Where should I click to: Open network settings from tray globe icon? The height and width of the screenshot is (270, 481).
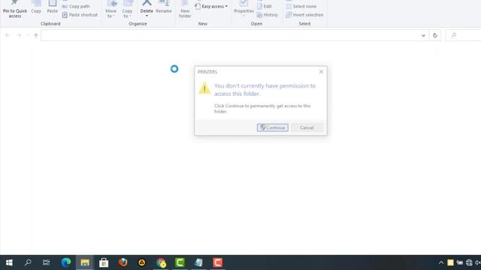469,262
